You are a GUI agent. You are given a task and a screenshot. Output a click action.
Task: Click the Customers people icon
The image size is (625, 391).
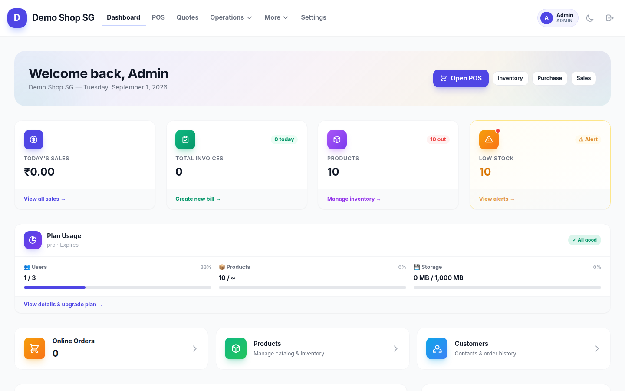tap(437, 348)
